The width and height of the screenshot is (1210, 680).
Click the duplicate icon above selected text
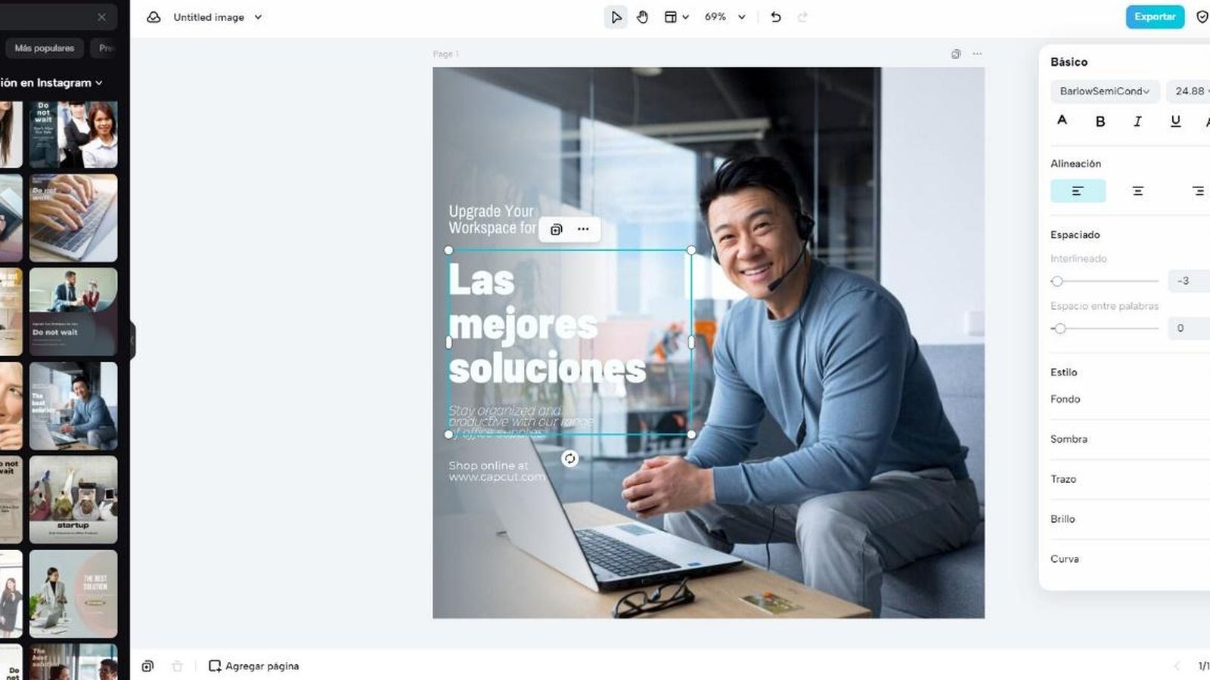point(557,229)
